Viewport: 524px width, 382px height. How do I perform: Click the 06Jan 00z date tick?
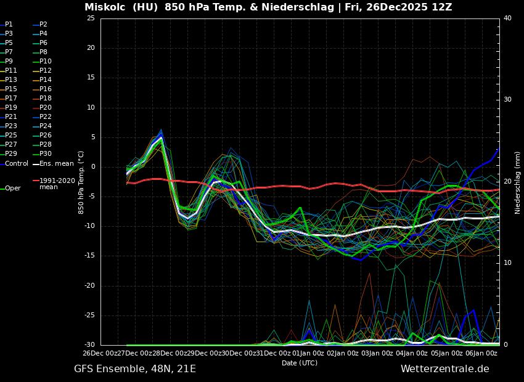pyautogui.click(x=480, y=353)
